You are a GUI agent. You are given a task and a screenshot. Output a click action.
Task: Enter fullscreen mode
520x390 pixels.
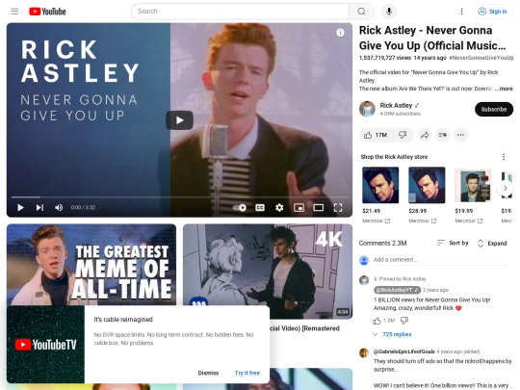click(338, 208)
